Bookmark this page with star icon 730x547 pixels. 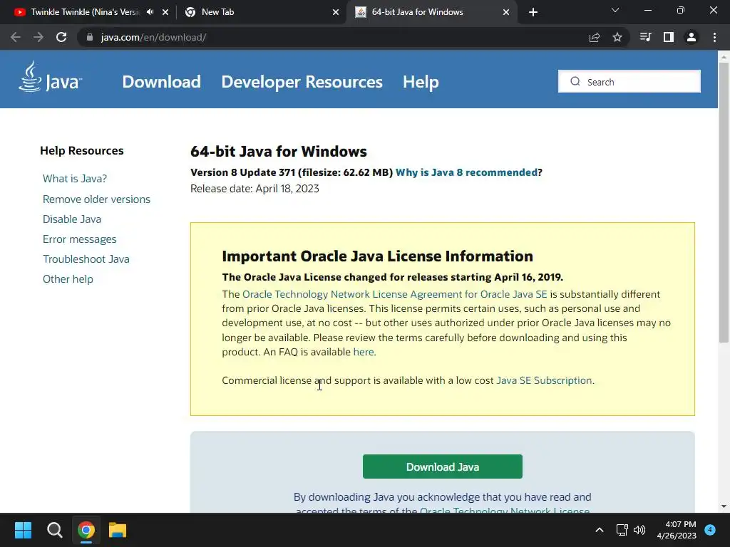coord(617,37)
